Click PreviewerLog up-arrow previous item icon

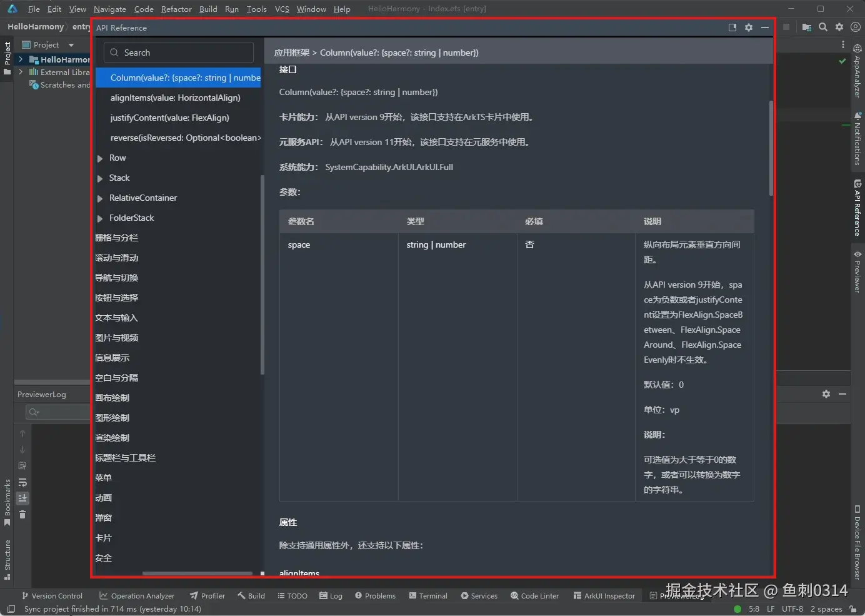22,433
